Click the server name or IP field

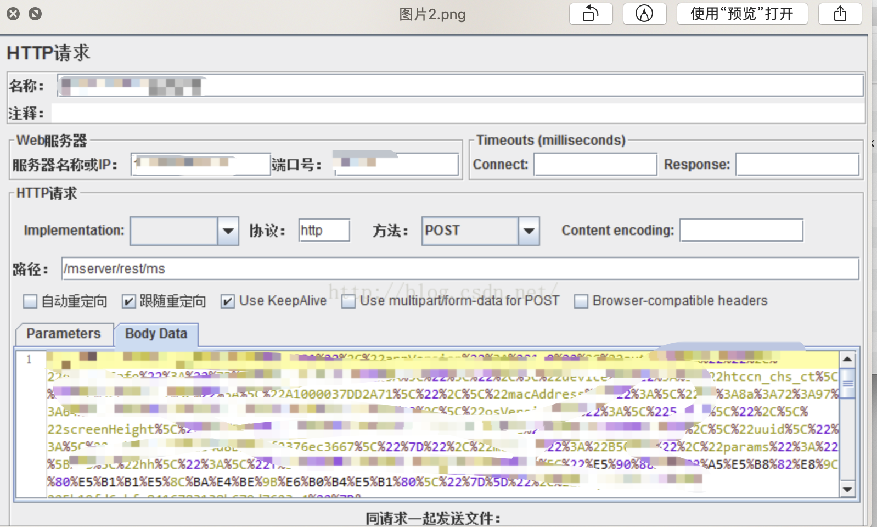point(201,164)
